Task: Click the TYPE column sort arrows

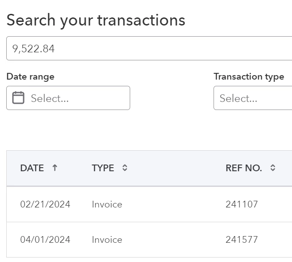Action: [124, 168]
